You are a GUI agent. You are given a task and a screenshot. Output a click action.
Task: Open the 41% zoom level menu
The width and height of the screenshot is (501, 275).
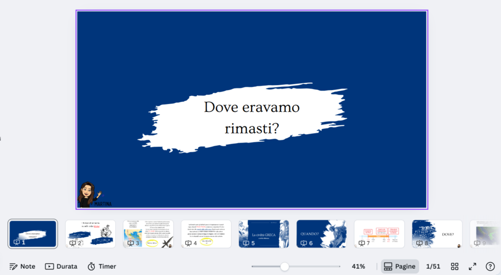(x=358, y=267)
